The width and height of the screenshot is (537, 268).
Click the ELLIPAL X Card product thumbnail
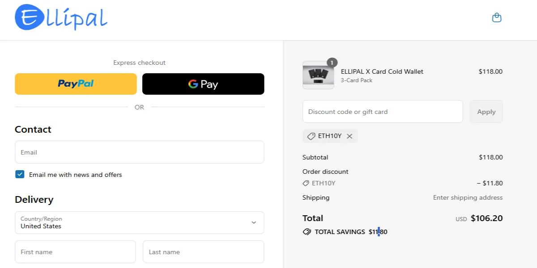(x=318, y=75)
